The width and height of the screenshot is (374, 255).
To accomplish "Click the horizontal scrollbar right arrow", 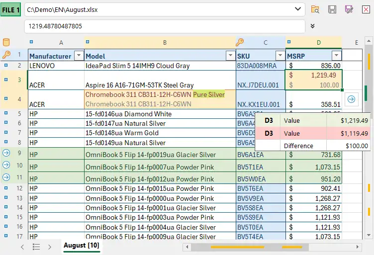I will (x=358, y=247).
